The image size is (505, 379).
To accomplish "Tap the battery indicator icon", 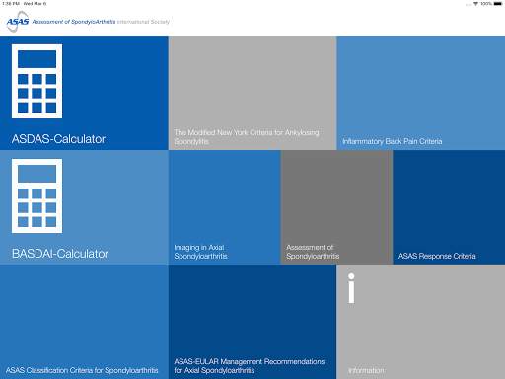I will 498,4.
